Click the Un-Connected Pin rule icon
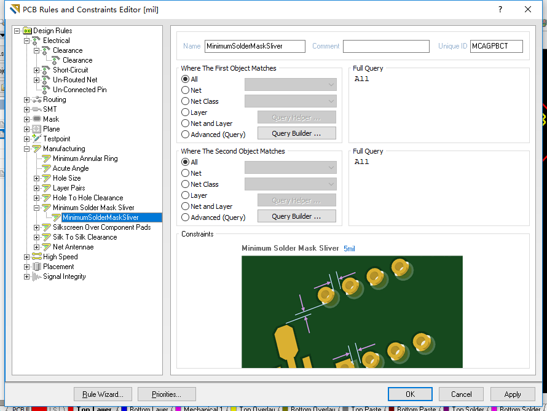 [46, 90]
